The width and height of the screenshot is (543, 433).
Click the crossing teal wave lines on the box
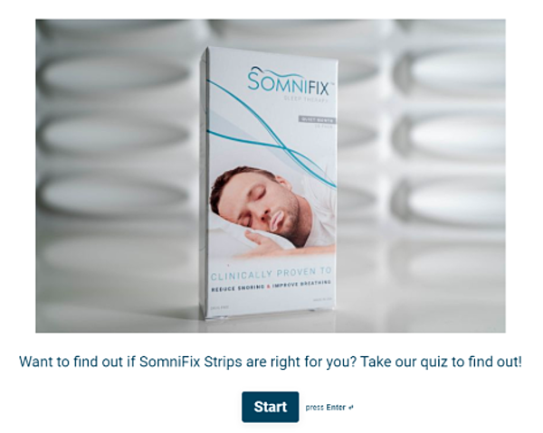tap(284, 147)
